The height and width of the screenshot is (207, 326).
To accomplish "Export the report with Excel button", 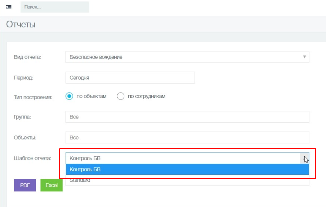I will [x=51, y=185].
